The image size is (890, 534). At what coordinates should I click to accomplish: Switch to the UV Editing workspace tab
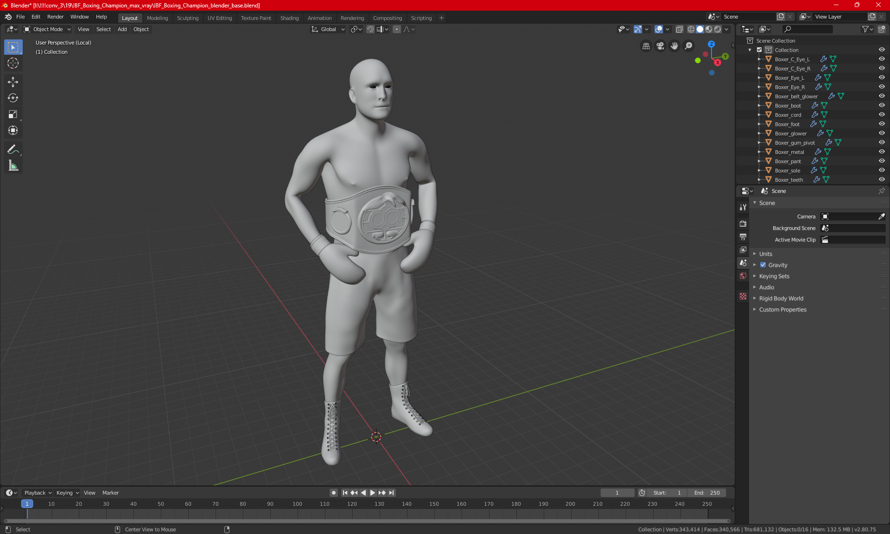(220, 18)
